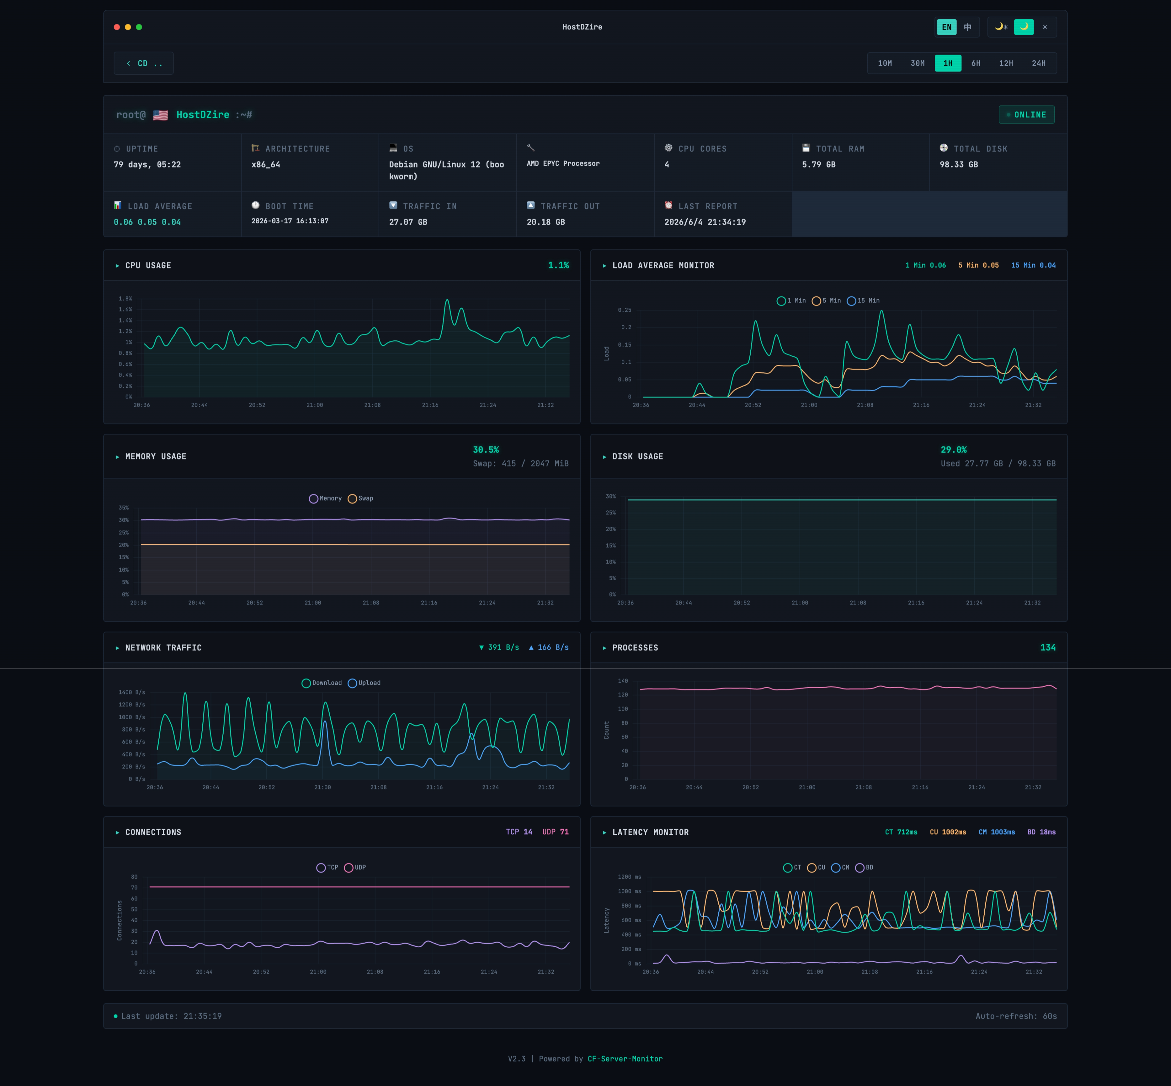The image size is (1171, 1086).
Task: Hide the Memory series in memory chart
Action: pos(325,498)
